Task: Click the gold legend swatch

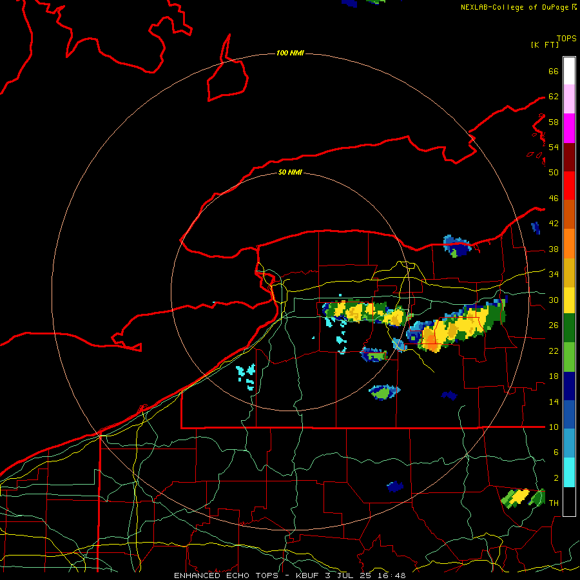Action: point(569,273)
